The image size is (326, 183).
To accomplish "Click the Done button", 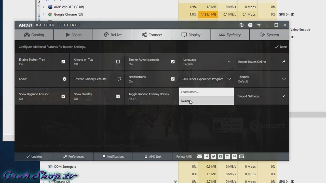I will pos(281,47).
